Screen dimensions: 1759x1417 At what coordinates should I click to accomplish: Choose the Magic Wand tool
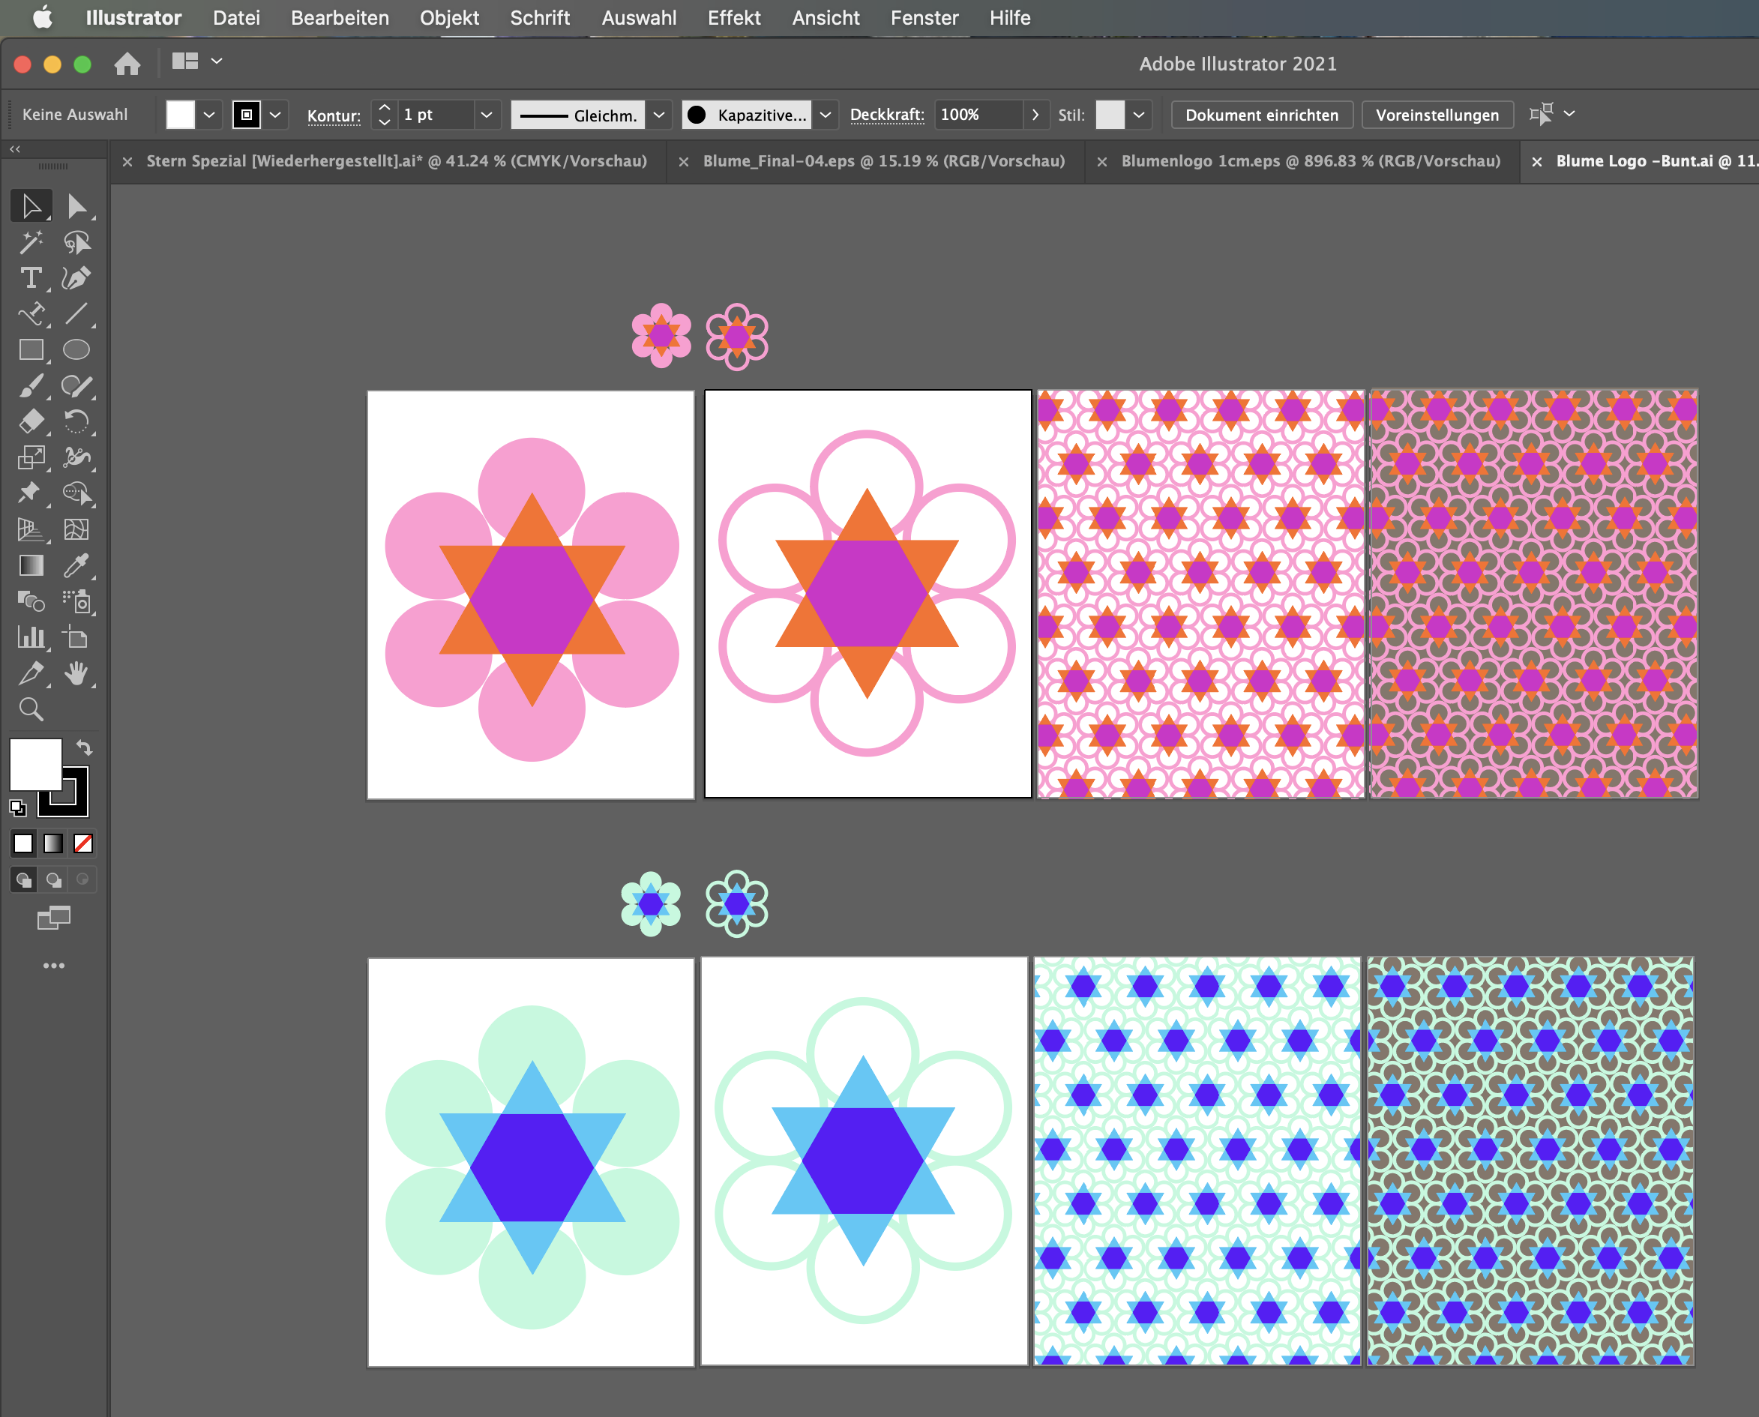pos(31,242)
